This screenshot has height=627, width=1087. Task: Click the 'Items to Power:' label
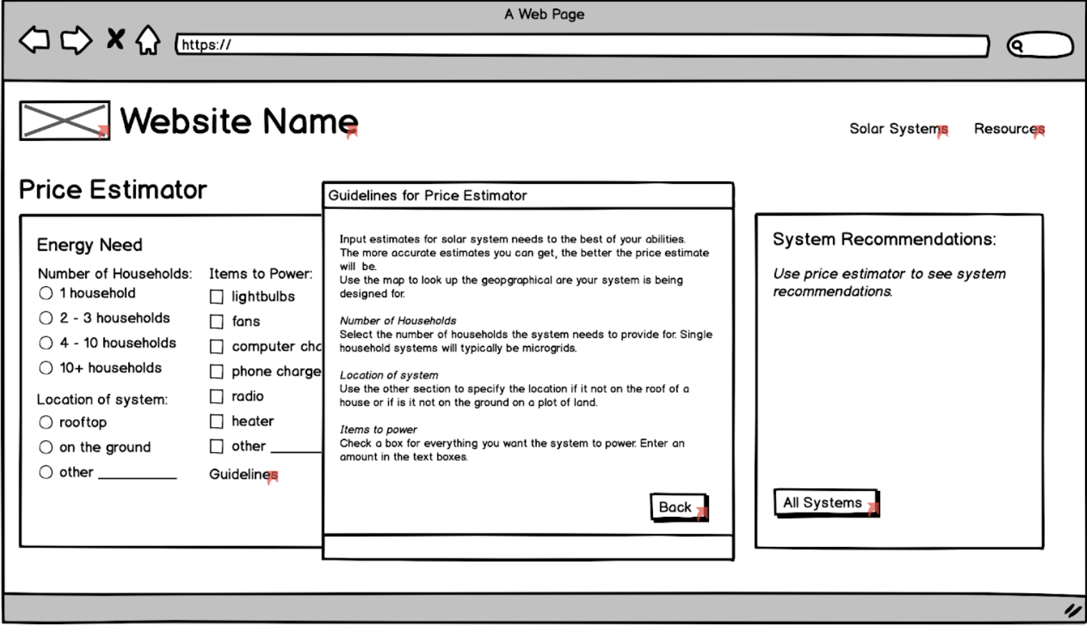click(x=261, y=273)
